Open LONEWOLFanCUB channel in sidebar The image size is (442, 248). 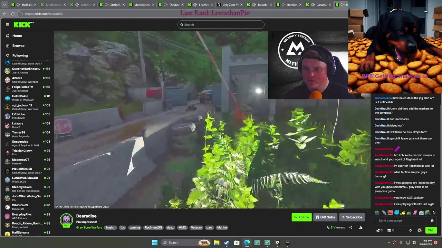click(27, 179)
